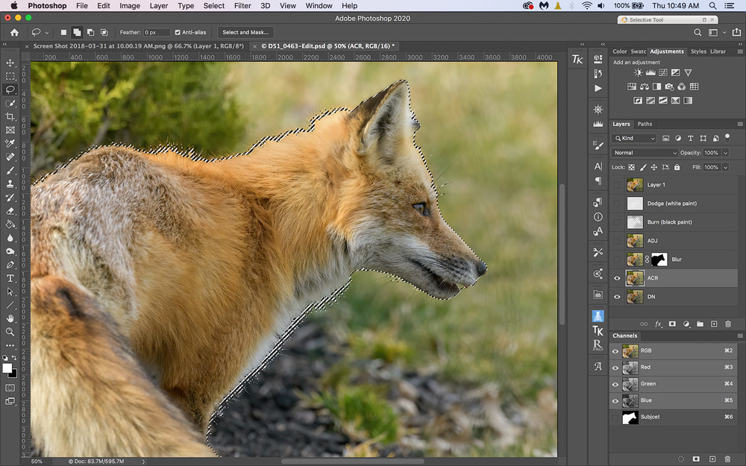Switch to the Paths tab
746x466 pixels.
click(x=645, y=124)
